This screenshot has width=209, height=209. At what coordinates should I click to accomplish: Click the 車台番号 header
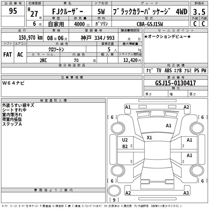click(x=176, y=77)
